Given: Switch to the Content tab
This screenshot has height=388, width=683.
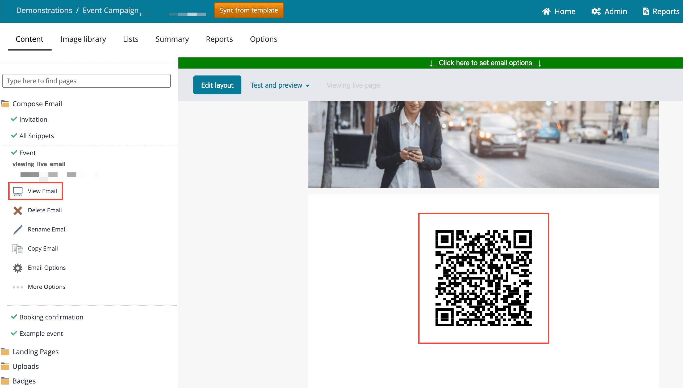Looking at the screenshot, I should click(29, 39).
